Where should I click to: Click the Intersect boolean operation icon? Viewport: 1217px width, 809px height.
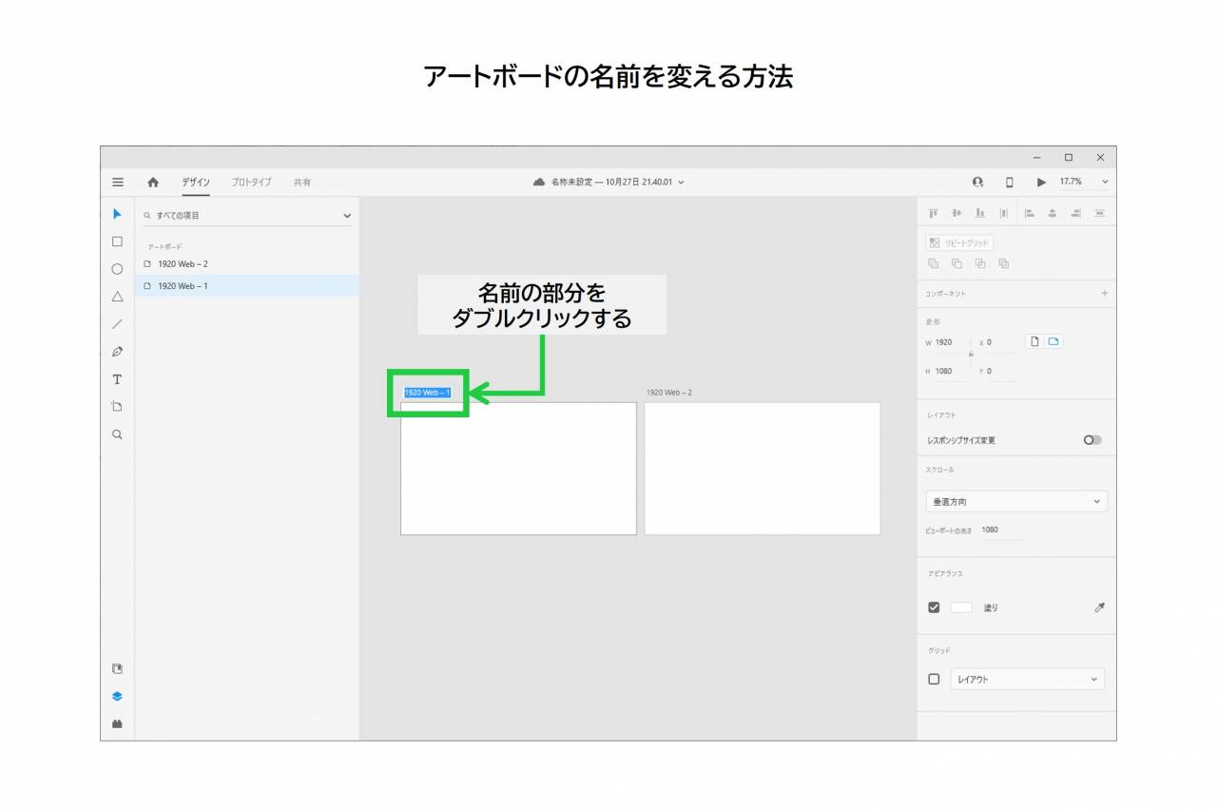(x=980, y=263)
